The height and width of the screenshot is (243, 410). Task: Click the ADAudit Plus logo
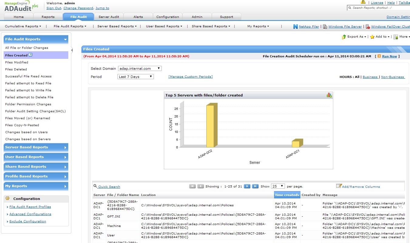point(21,6)
